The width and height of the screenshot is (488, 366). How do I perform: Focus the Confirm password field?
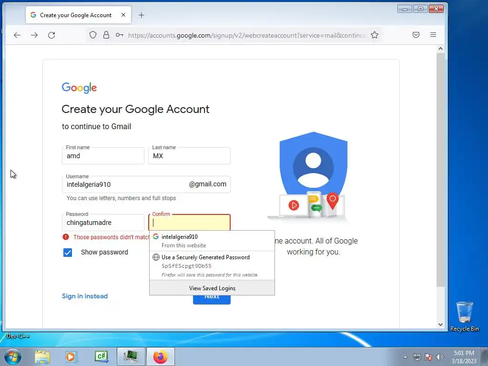tap(189, 222)
